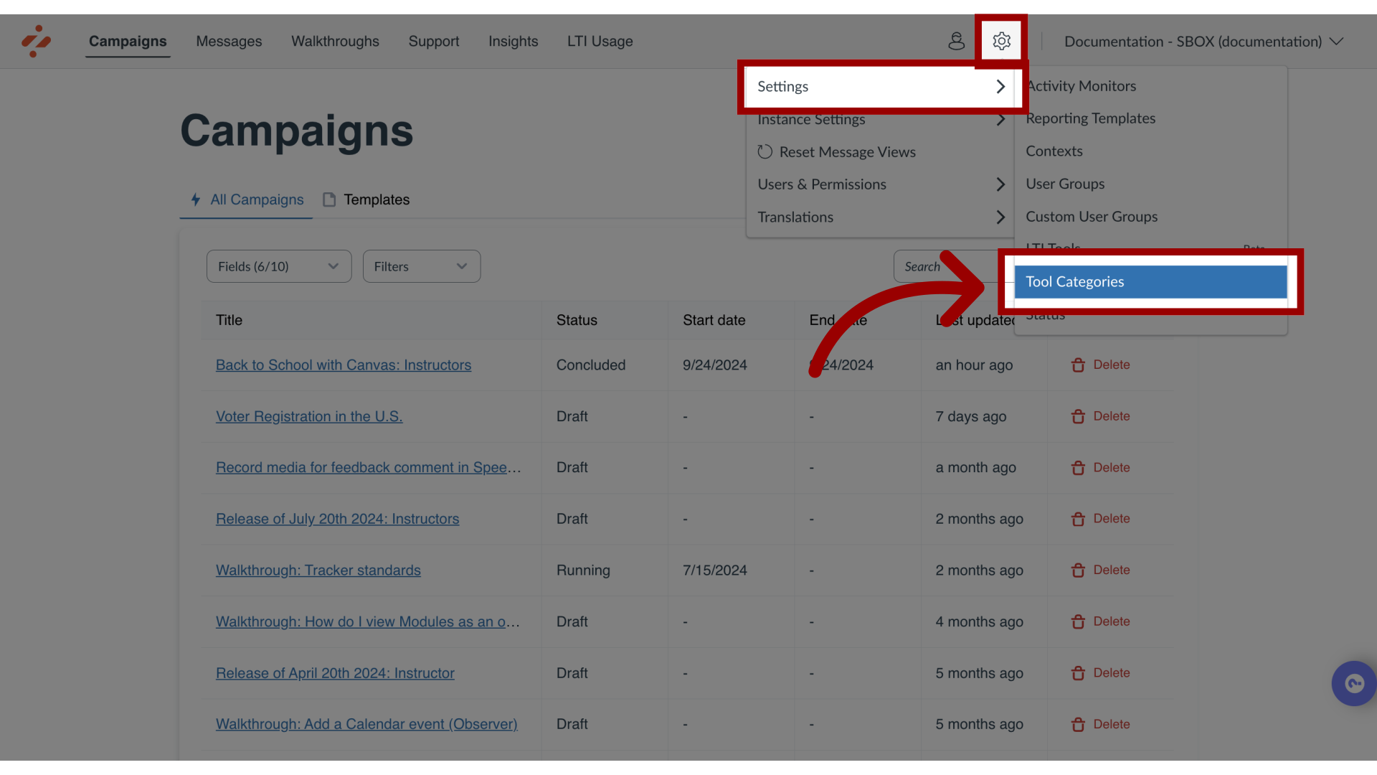
Task: Select Reset Message Views menu item
Action: 880,152
